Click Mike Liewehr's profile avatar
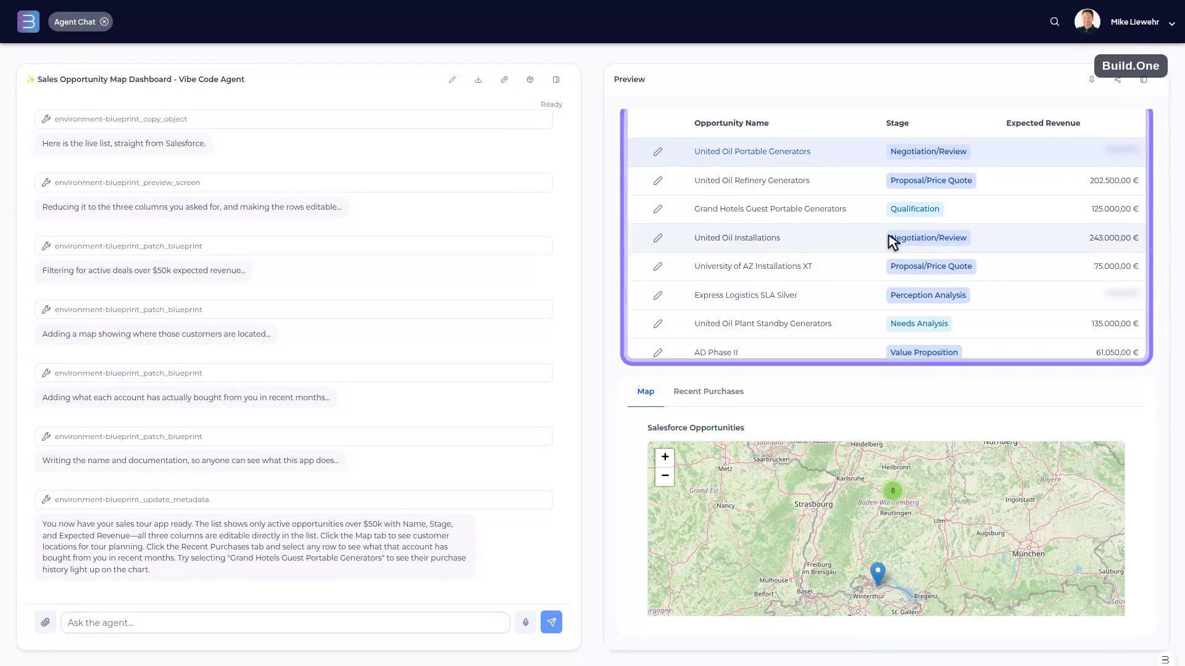The image size is (1185, 666). pyautogui.click(x=1087, y=22)
